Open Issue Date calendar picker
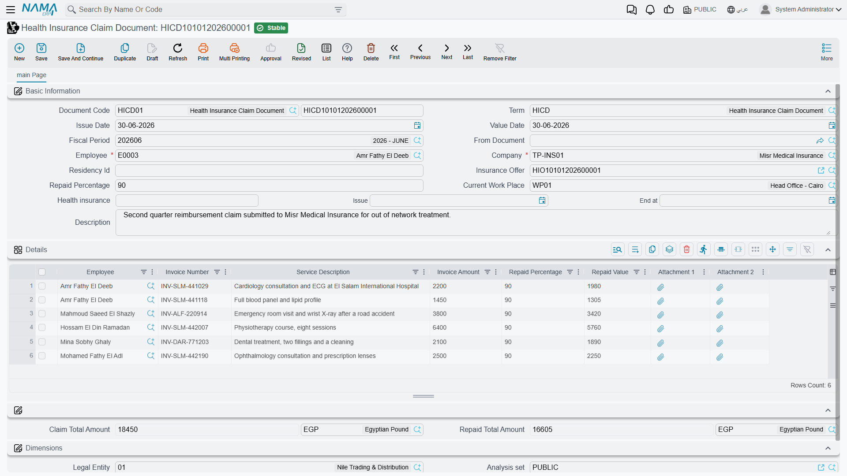The width and height of the screenshot is (847, 476). tap(417, 126)
